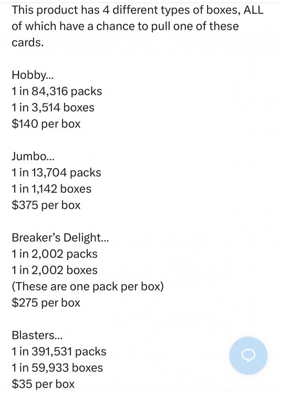Select the "$140 per box" price text
This screenshot has width=281, height=394.
click(x=46, y=124)
